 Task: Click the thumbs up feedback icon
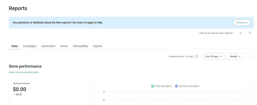[241, 33]
